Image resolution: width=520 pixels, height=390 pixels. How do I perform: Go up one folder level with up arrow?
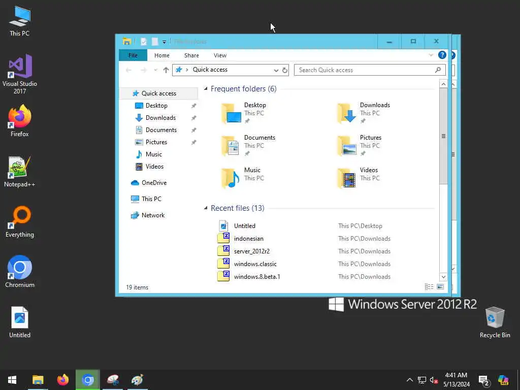click(166, 70)
